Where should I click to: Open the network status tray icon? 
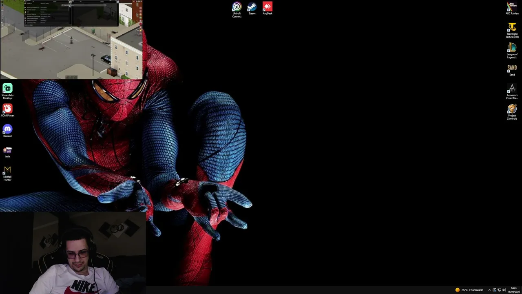(x=499, y=290)
